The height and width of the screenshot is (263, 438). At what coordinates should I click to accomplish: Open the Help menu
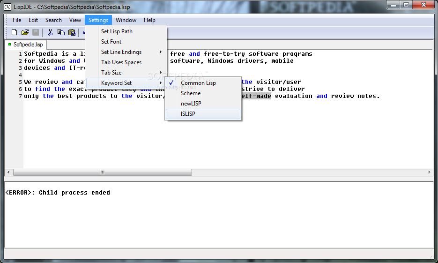[149, 20]
